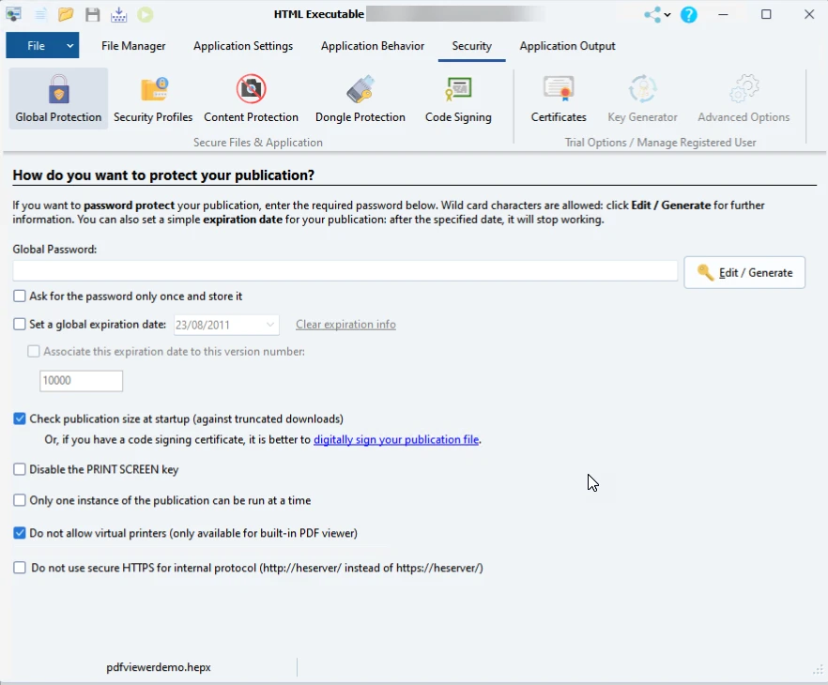828x685 pixels.
Task: Expand the share icon dropdown
Action: click(667, 15)
